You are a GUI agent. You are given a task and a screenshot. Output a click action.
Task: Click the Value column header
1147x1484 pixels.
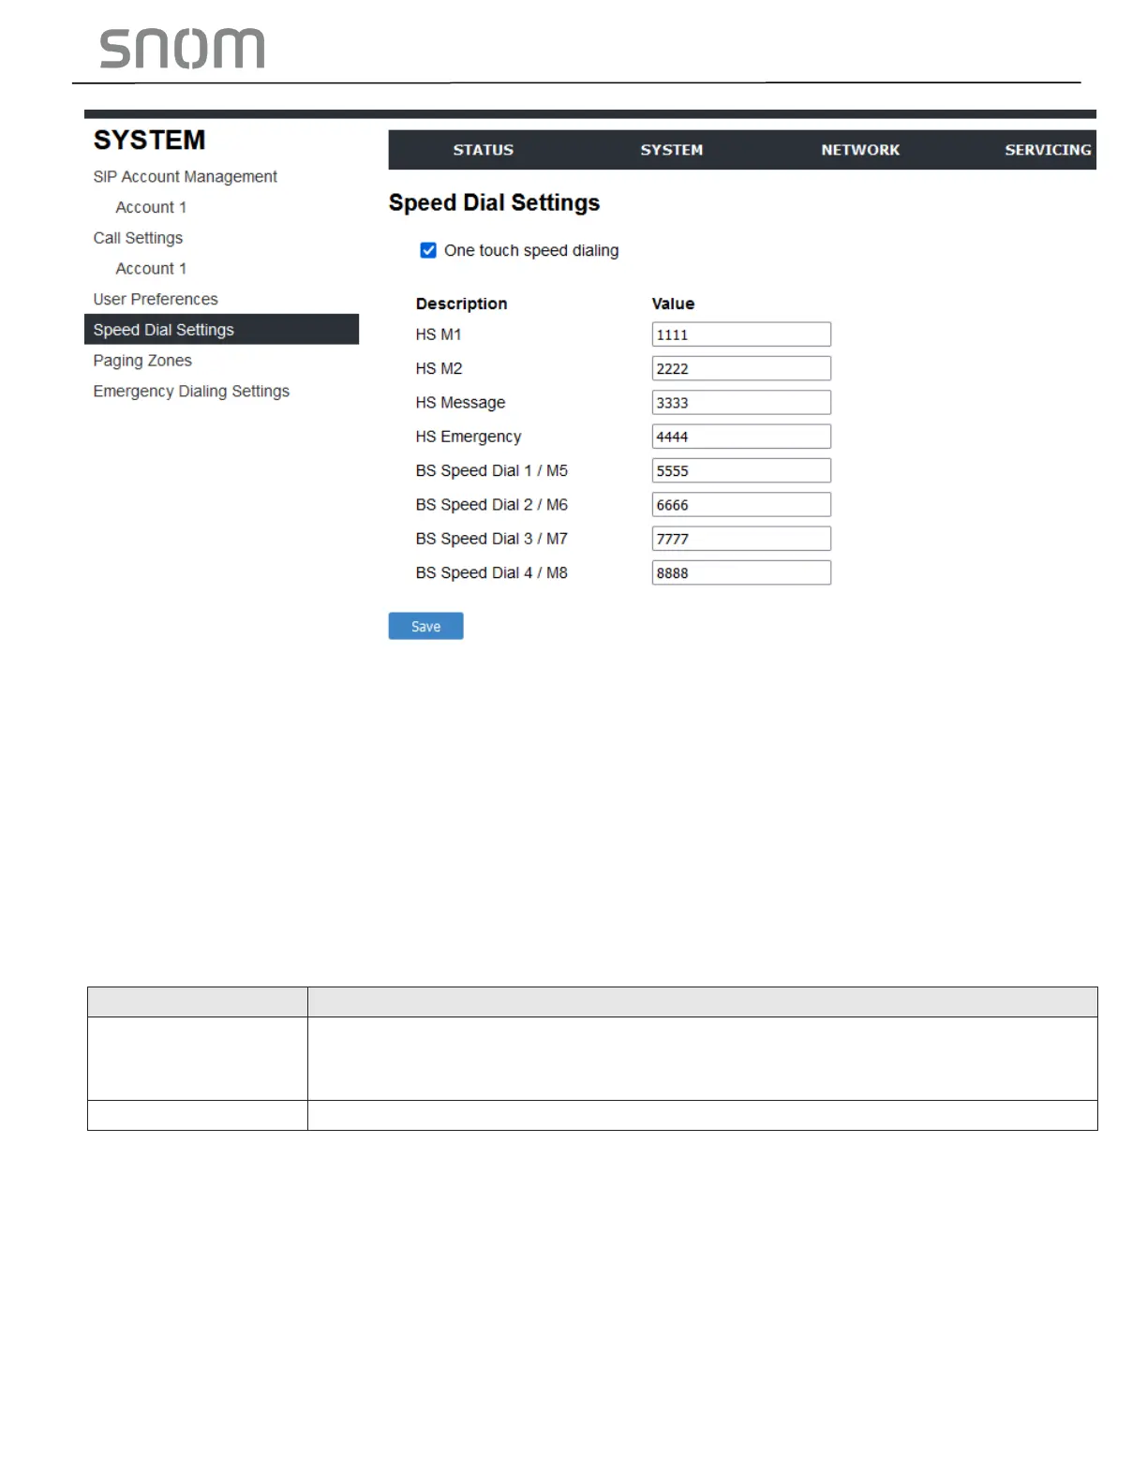(673, 304)
